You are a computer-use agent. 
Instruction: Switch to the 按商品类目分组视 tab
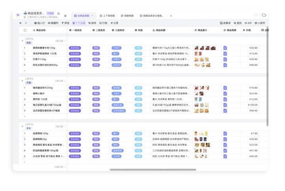click(x=152, y=16)
